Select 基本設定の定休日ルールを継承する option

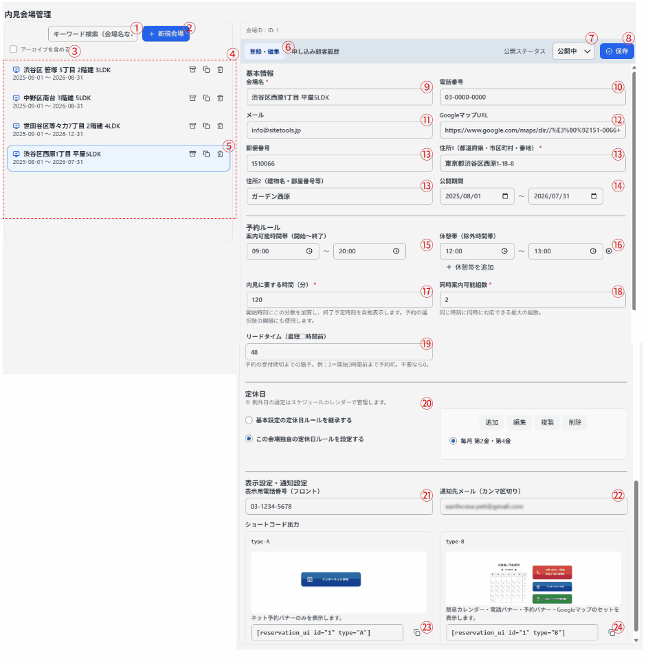coord(249,420)
